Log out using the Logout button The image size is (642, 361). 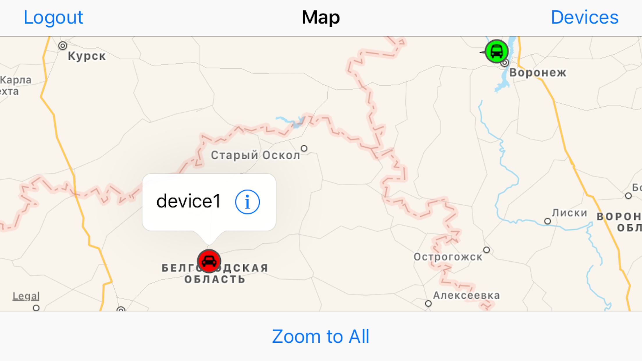[53, 17]
